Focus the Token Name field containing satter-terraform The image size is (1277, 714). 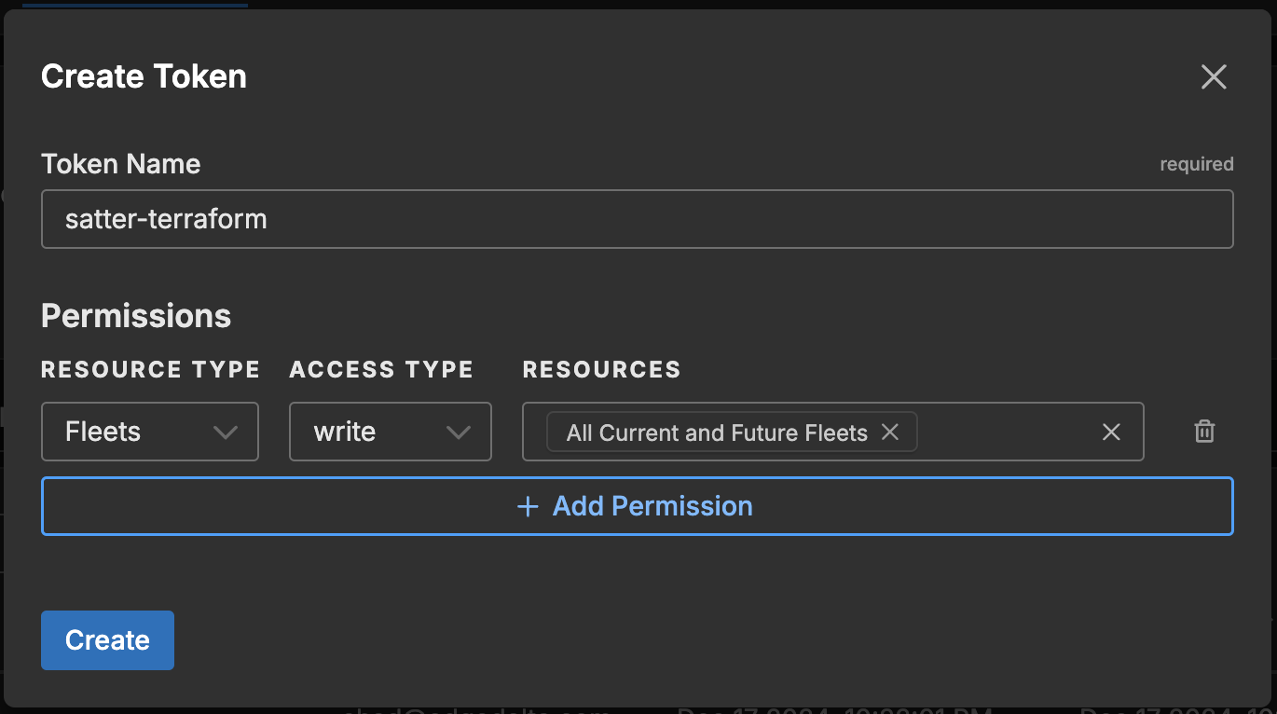tap(637, 219)
